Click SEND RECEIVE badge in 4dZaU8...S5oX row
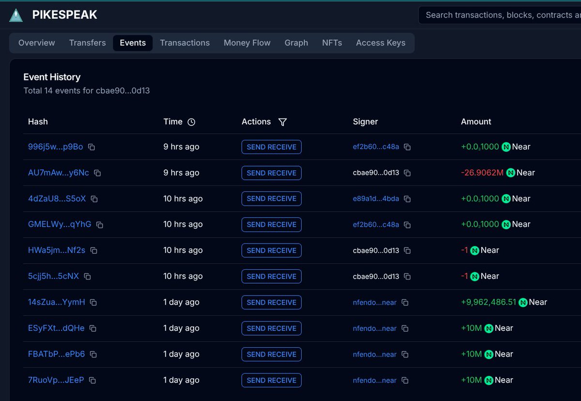The height and width of the screenshot is (401, 581). 272,199
